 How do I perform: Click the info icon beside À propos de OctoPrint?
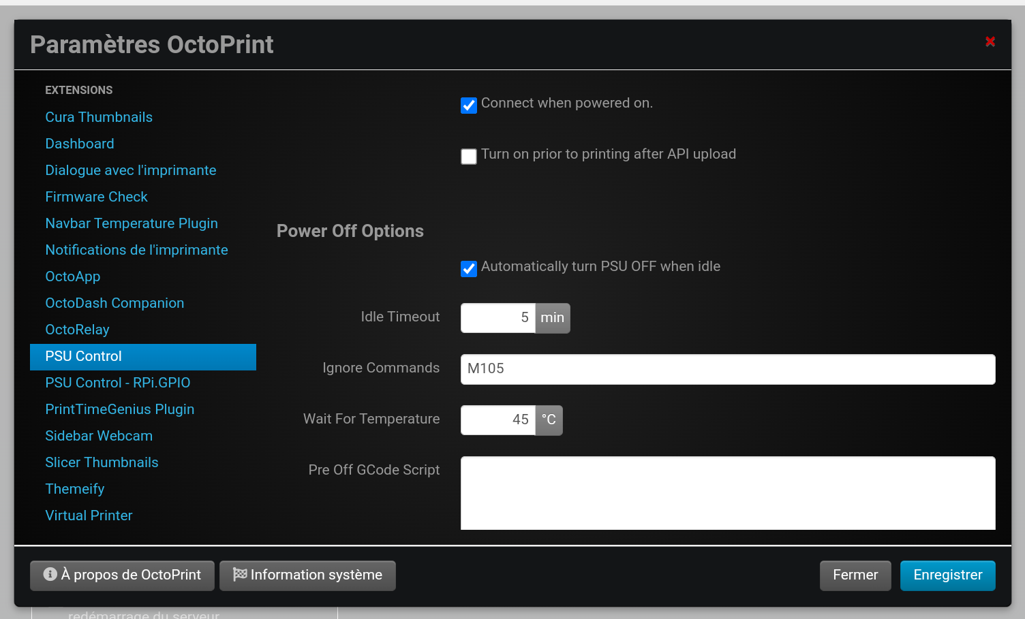coord(50,574)
